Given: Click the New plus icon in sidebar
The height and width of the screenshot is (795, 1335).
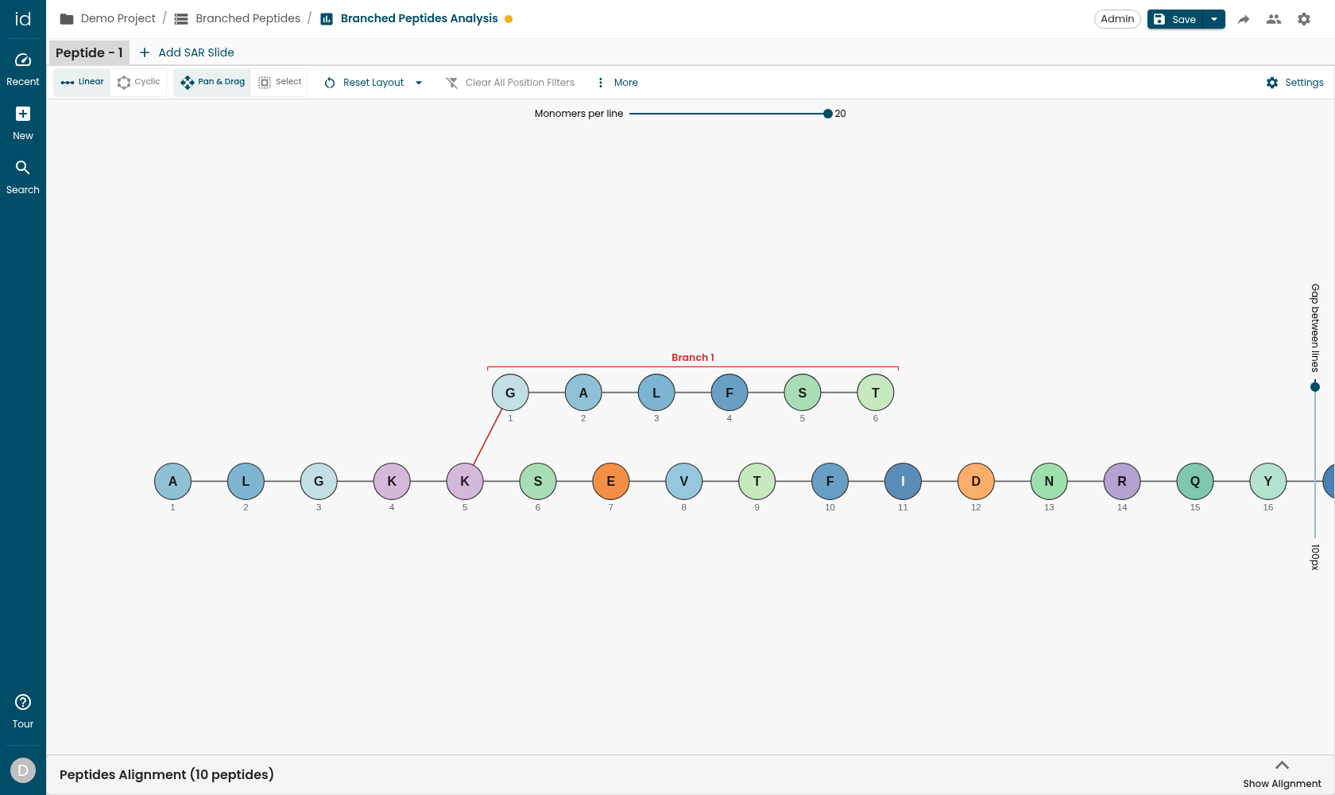Looking at the screenshot, I should (x=23, y=114).
